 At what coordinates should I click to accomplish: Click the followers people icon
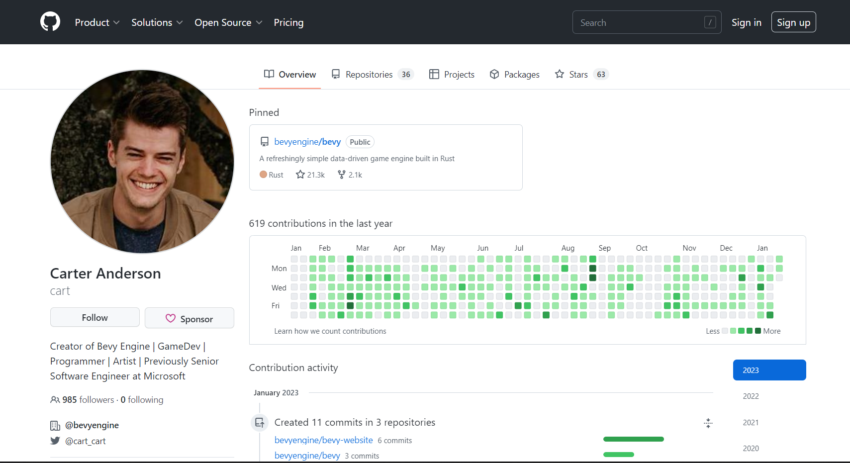click(55, 399)
